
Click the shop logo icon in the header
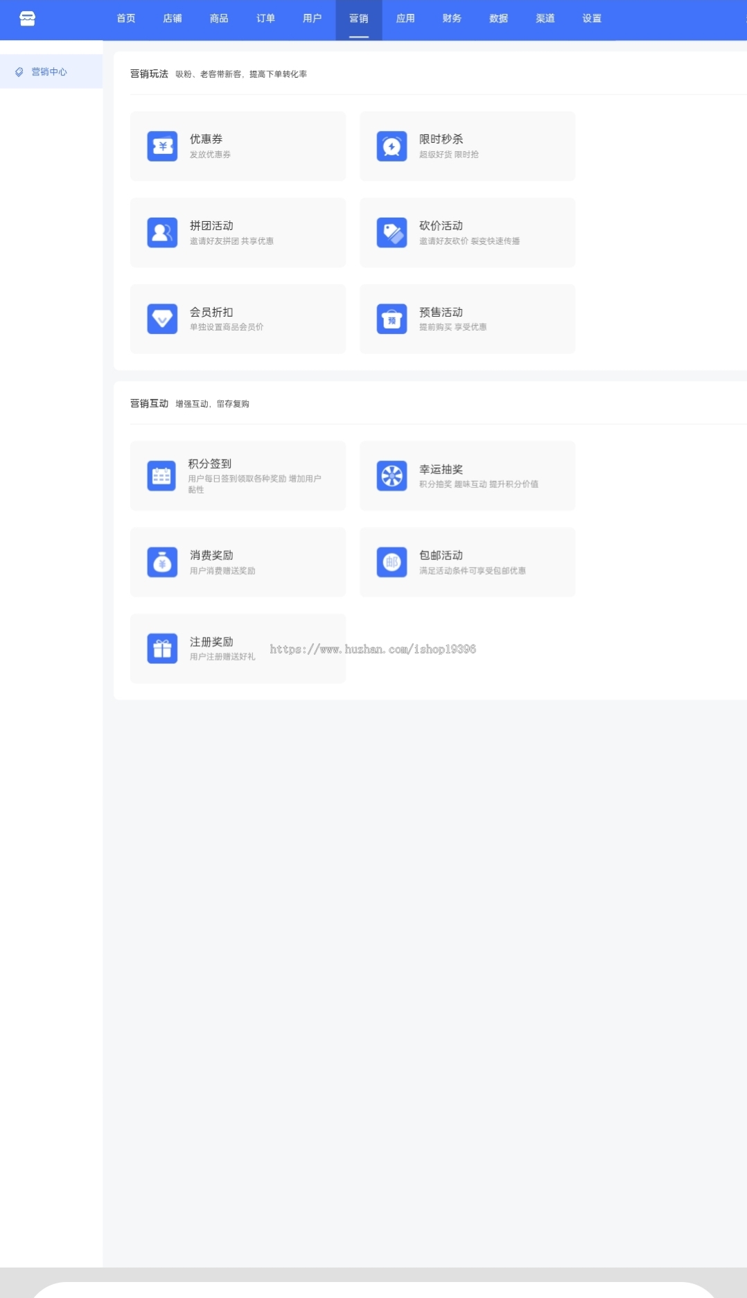tap(28, 19)
